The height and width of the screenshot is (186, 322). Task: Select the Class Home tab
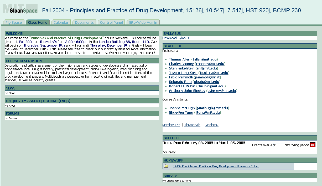click(38, 23)
